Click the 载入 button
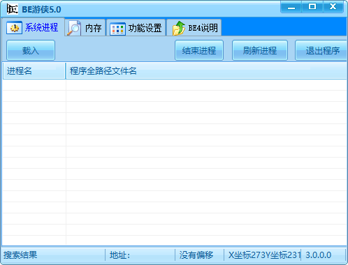Screen dimensions: 348x265 31,50
